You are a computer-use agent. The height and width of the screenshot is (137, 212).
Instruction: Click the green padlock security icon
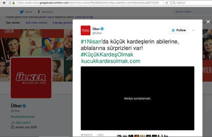[x=13, y=3]
